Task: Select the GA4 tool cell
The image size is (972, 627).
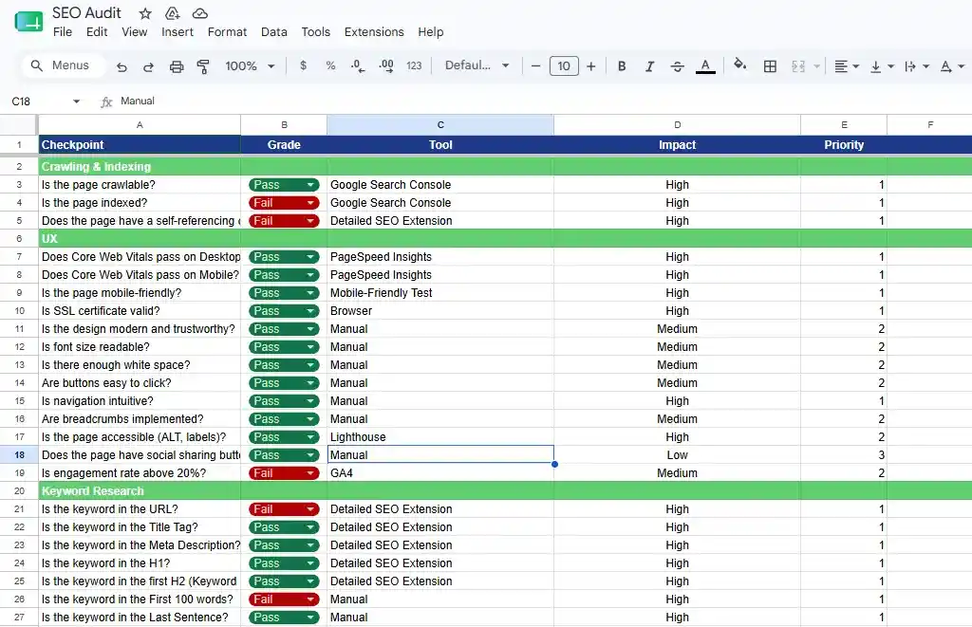Action: tap(440, 473)
